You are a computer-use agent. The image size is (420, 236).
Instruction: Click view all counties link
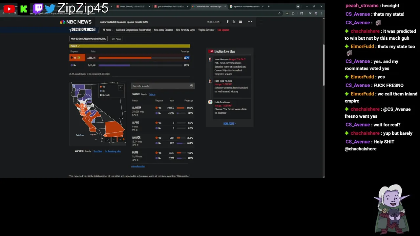click(x=138, y=166)
